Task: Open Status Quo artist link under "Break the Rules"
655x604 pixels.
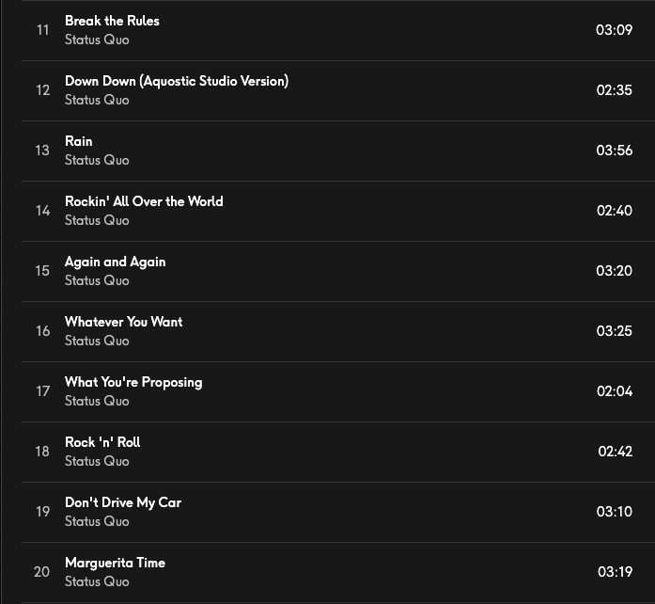Action: (97, 40)
